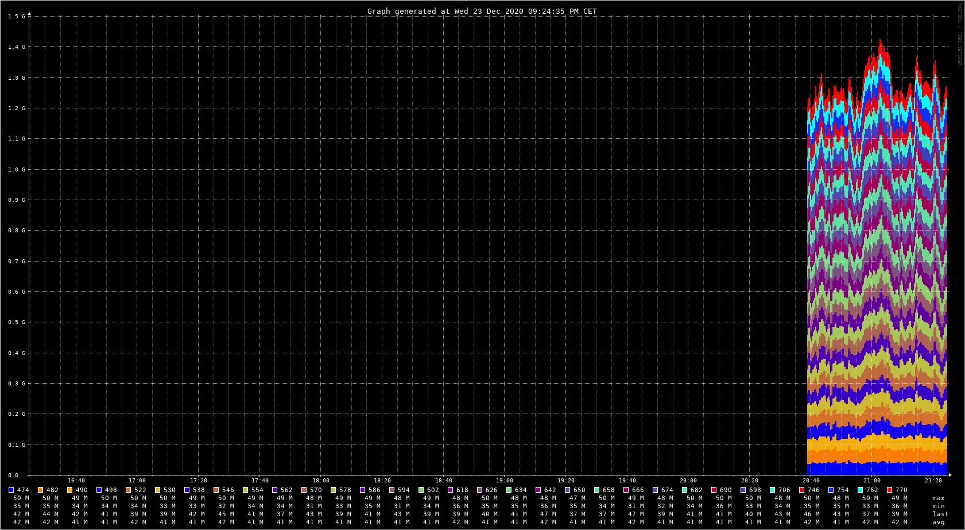The image size is (965, 530).
Task: Click the graph title with generation timestamp
Action: (x=482, y=11)
